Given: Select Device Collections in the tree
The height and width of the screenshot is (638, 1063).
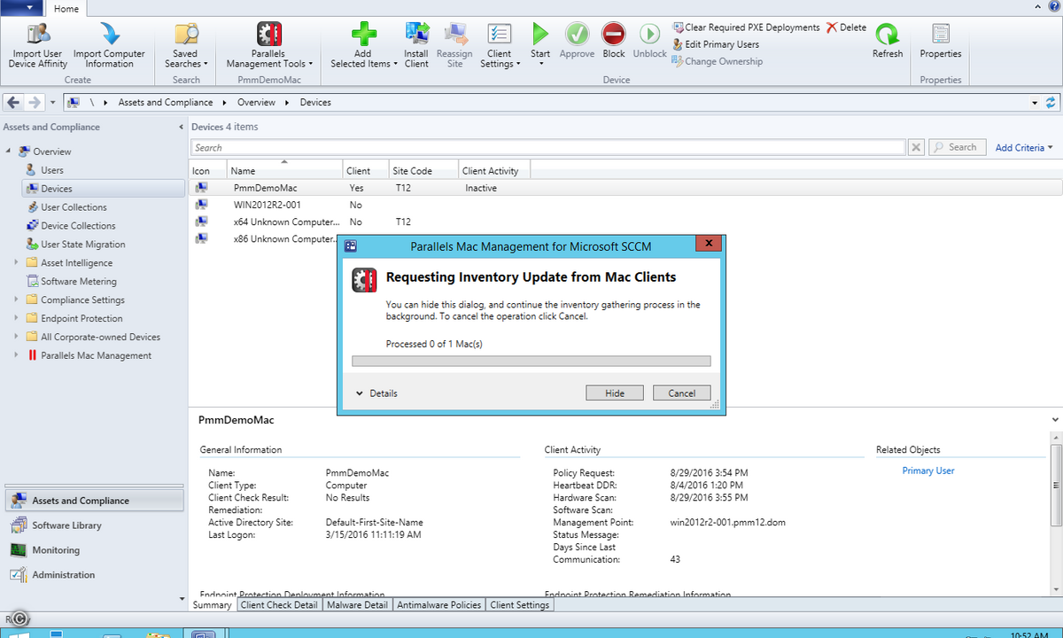Looking at the screenshot, I should (x=78, y=226).
